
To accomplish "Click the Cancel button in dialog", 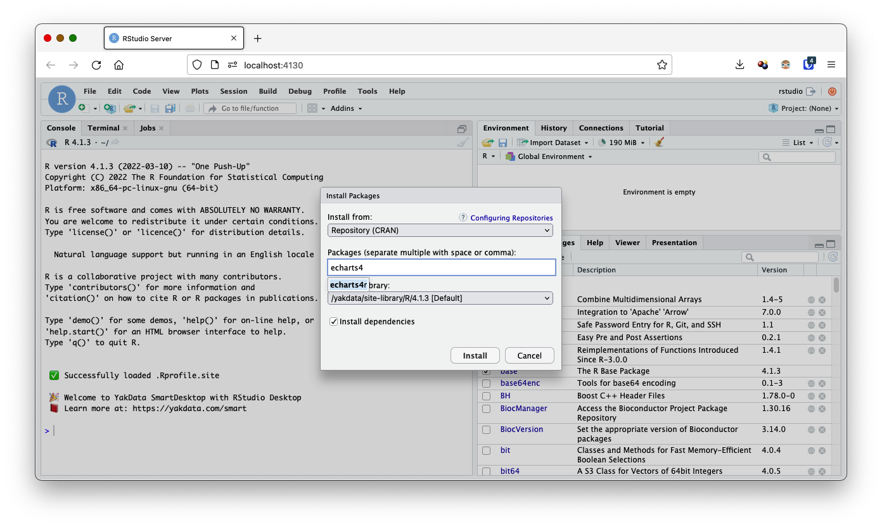I will (530, 355).
